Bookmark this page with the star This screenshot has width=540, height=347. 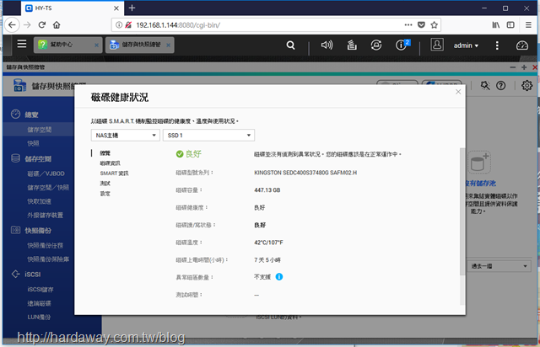(435, 24)
